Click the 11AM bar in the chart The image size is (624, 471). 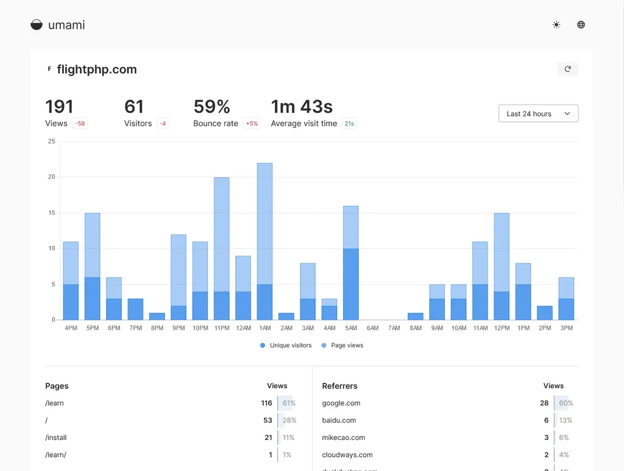pos(480,281)
